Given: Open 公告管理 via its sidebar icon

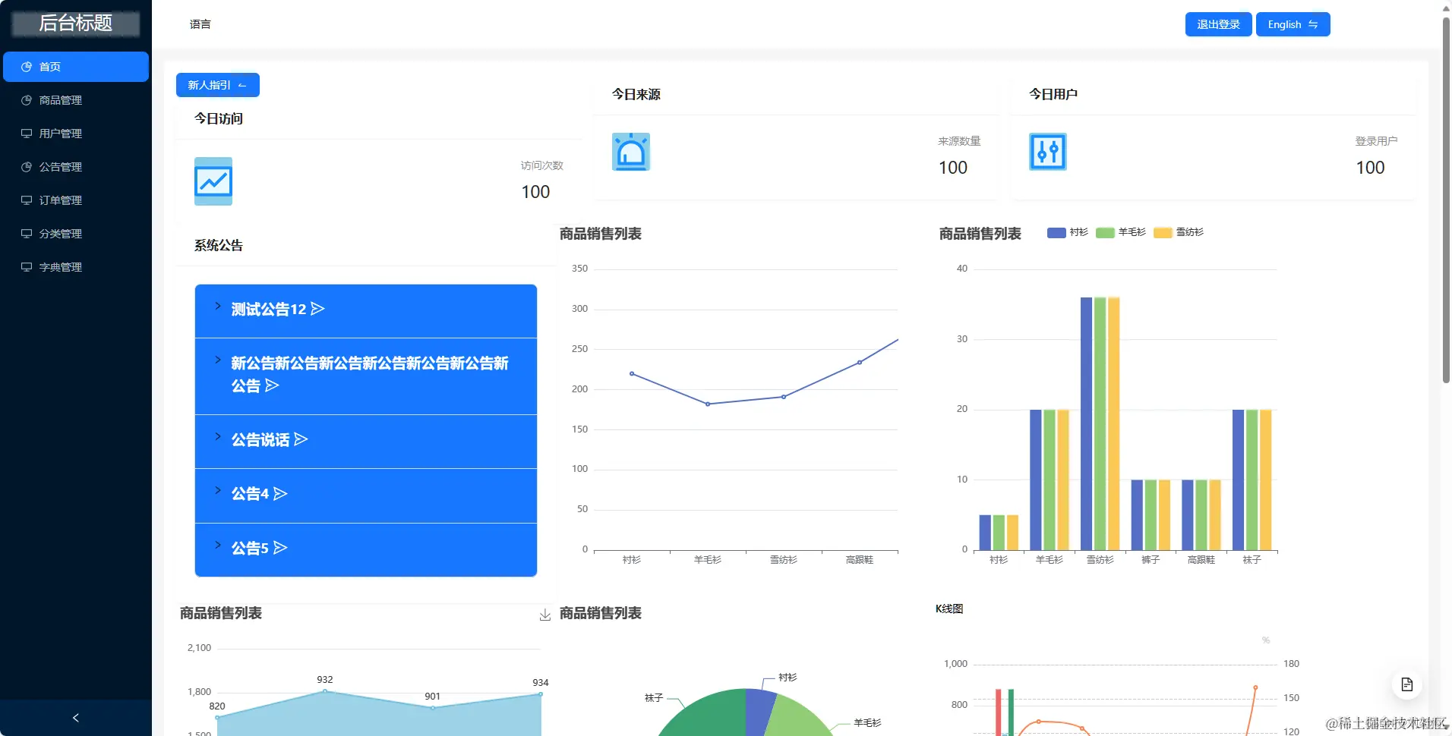Looking at the screenshot, I should (27, 166).
